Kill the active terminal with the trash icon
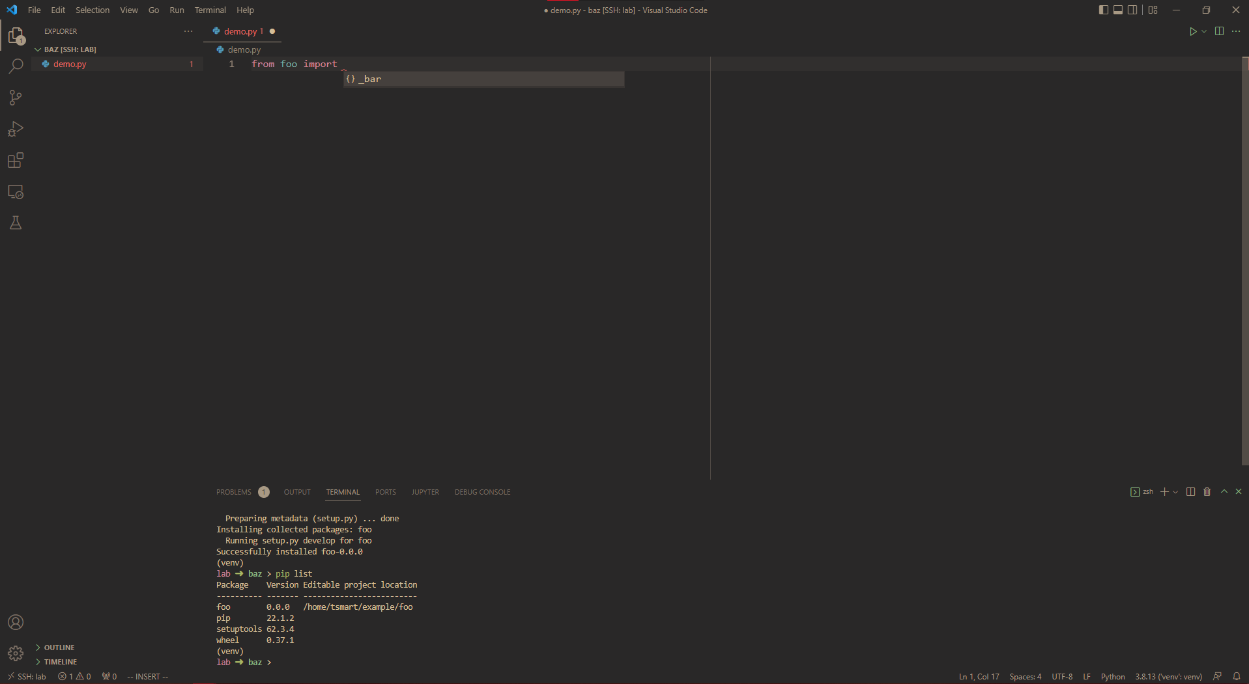 tap(1207, 491)
